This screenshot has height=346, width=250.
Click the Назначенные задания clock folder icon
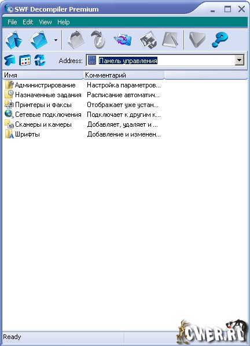[9, 95]
